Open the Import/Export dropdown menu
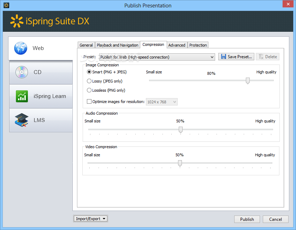This screenshot has height=230, width=296. pos(90,219)
